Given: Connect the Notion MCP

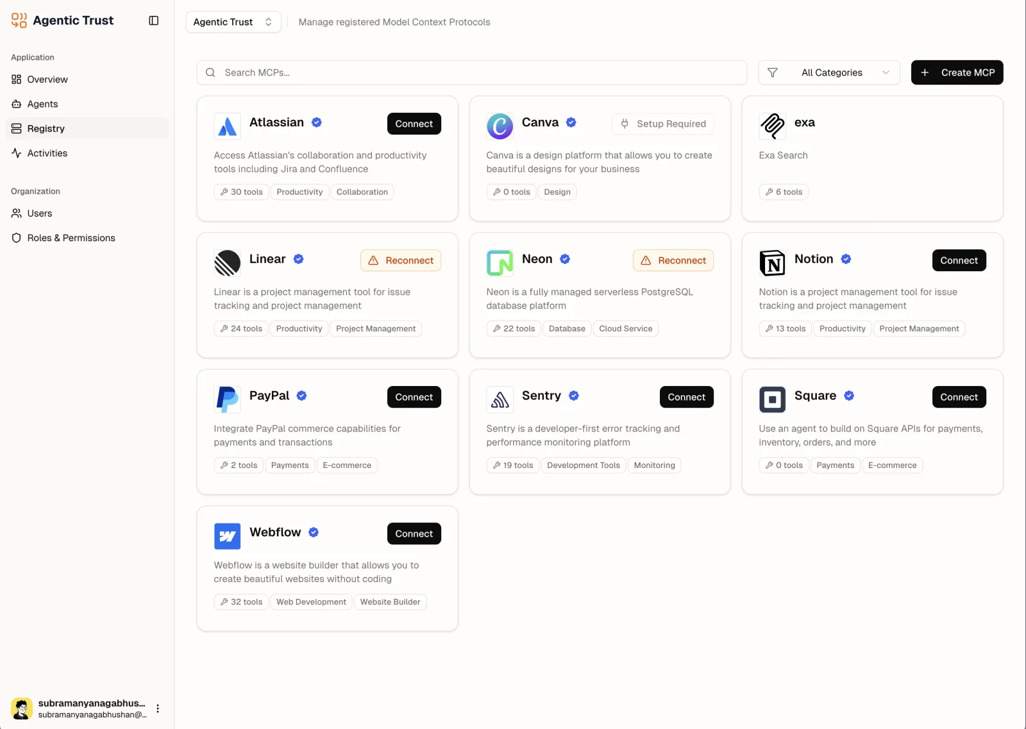Looking at the screenshot, I should [x=959, y=260].
